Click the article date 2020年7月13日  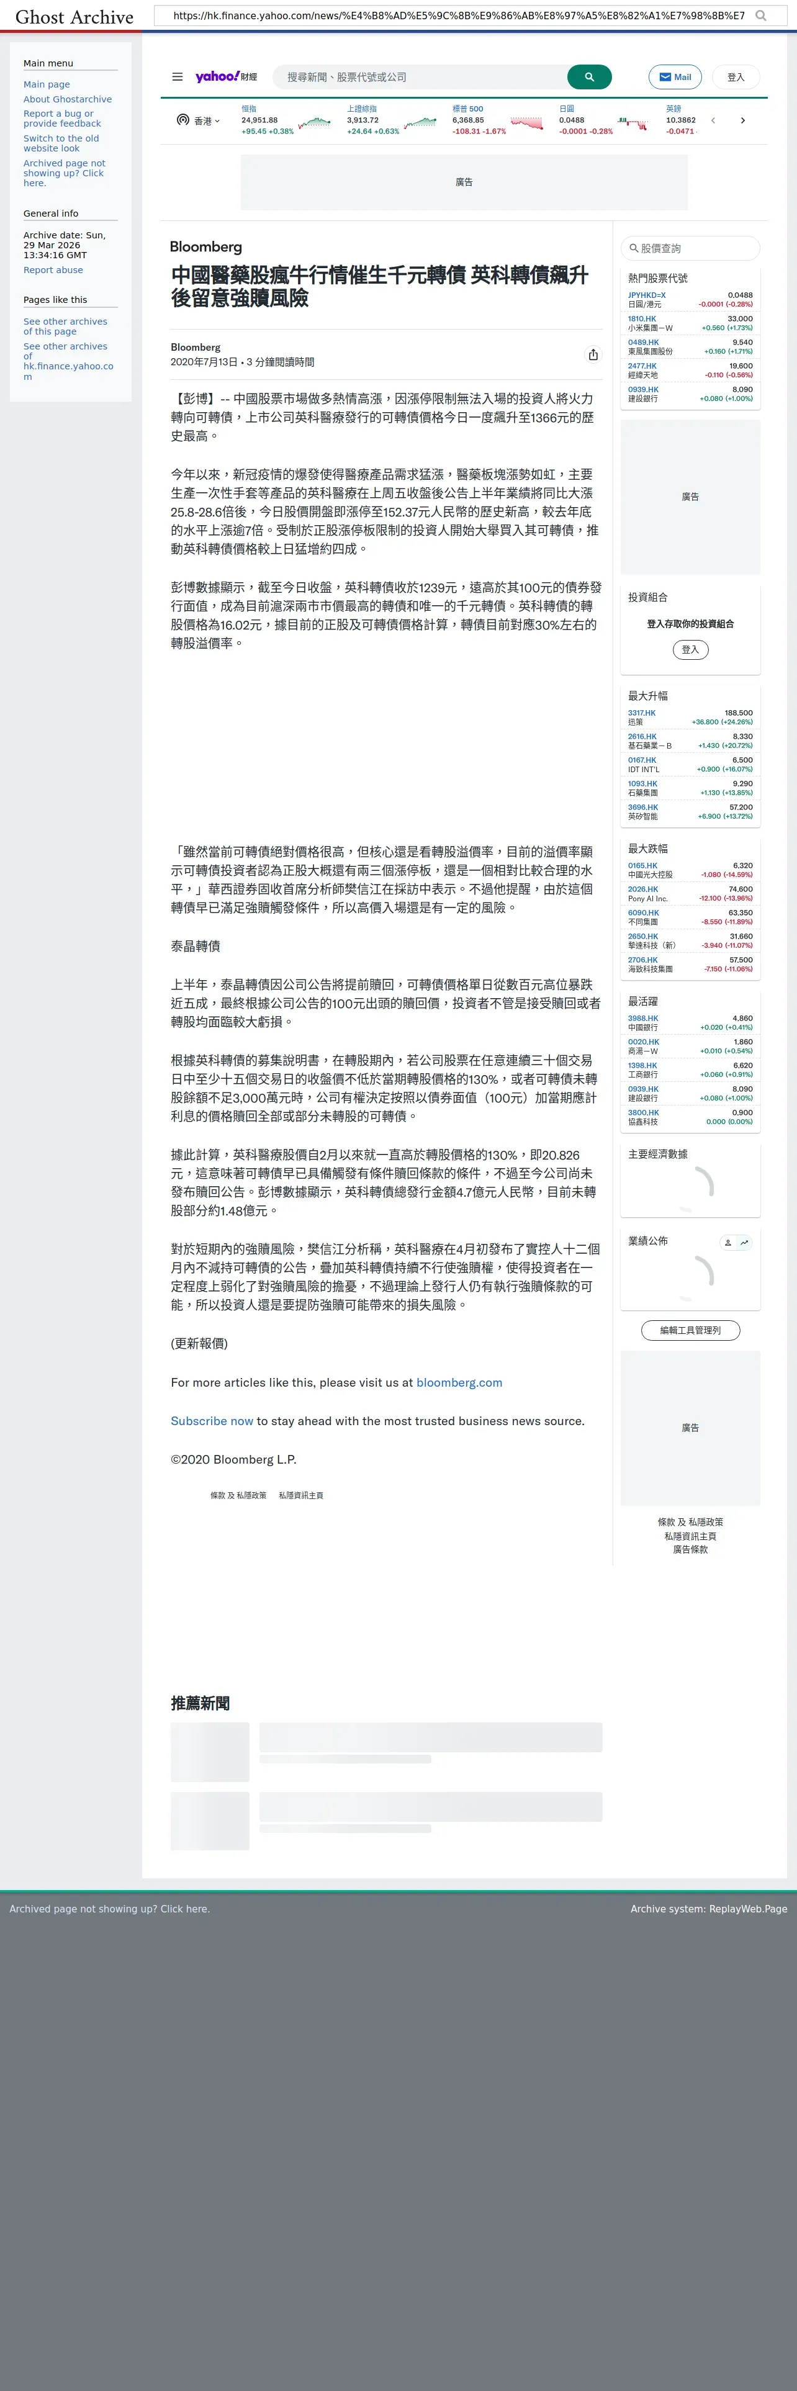click(205, 362)
